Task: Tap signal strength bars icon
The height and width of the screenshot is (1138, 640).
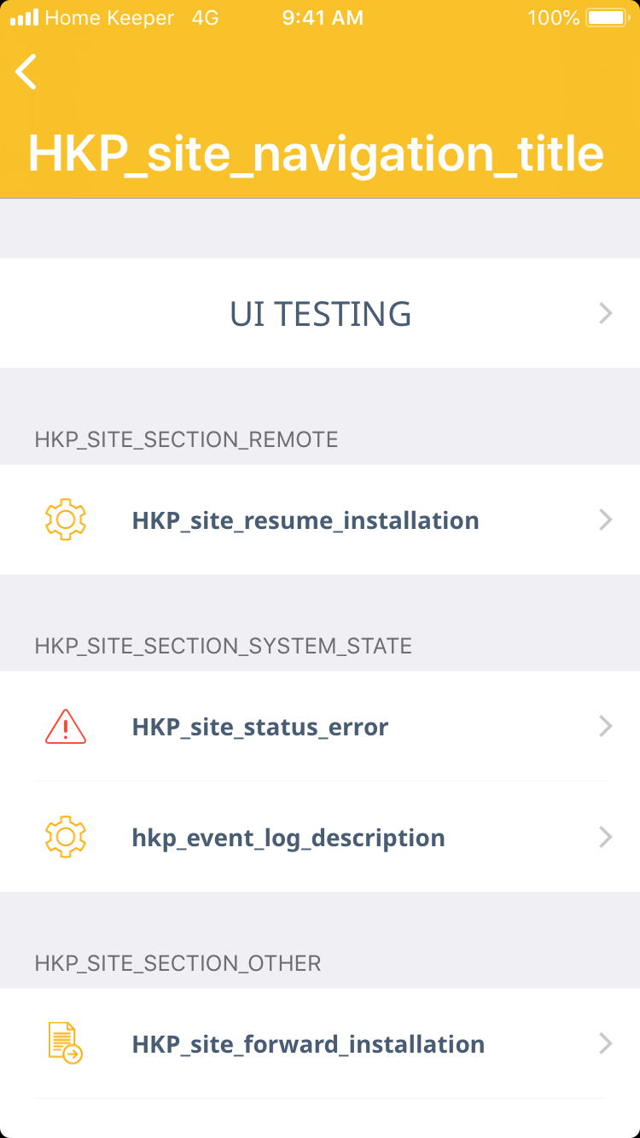Action: 24,18
